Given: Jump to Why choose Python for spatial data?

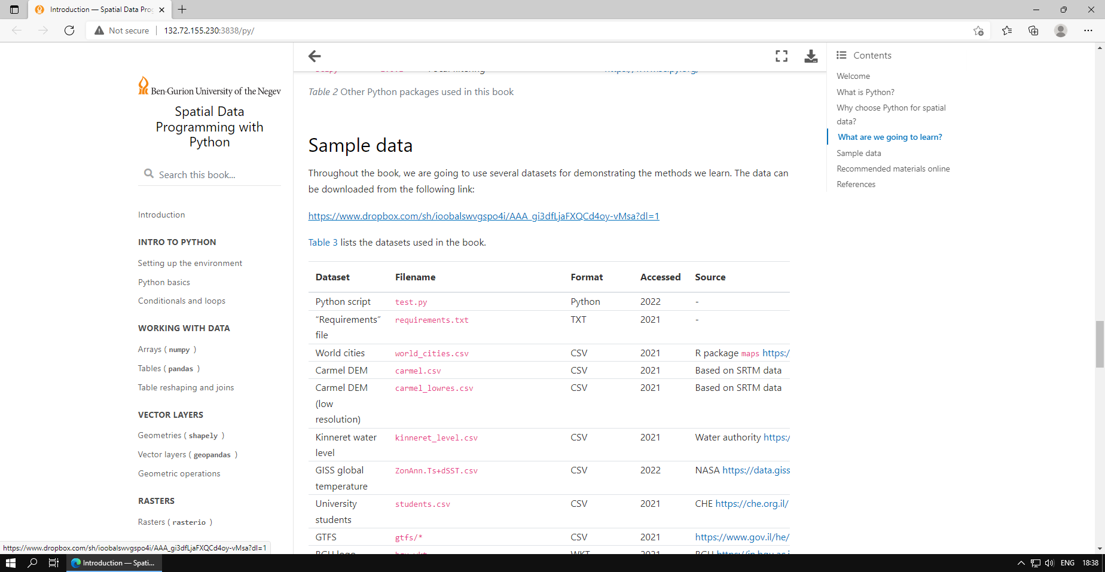Looking at the screenshot, I should [891, 114].
